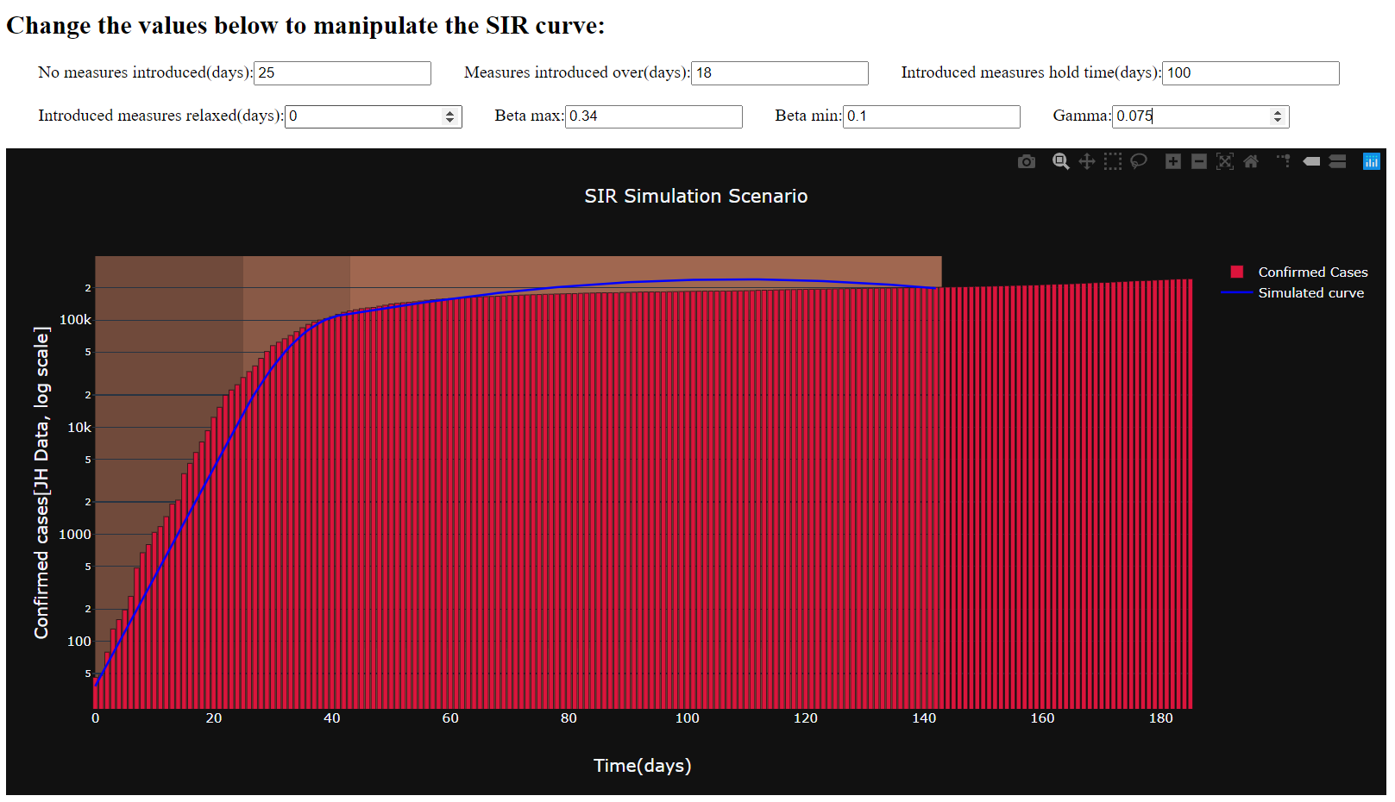Select the Zoom tool in plot toolbar

click(x=1061, y=161)
